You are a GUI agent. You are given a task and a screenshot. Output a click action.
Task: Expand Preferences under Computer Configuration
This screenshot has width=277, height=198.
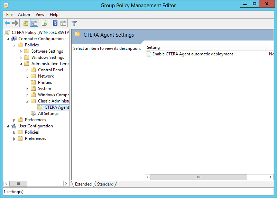point(14,120)
